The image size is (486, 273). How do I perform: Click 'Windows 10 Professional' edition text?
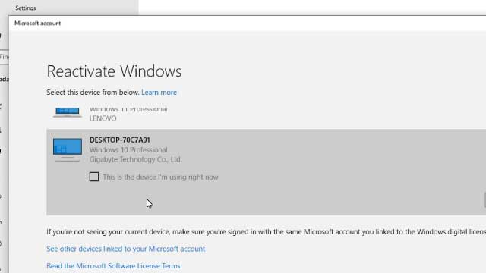pyautogui.click(x=128, y=150)
